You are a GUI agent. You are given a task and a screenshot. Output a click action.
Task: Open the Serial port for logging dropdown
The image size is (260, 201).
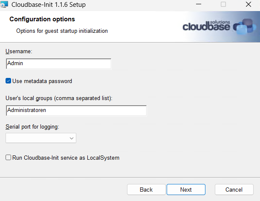tap(40, 138)
